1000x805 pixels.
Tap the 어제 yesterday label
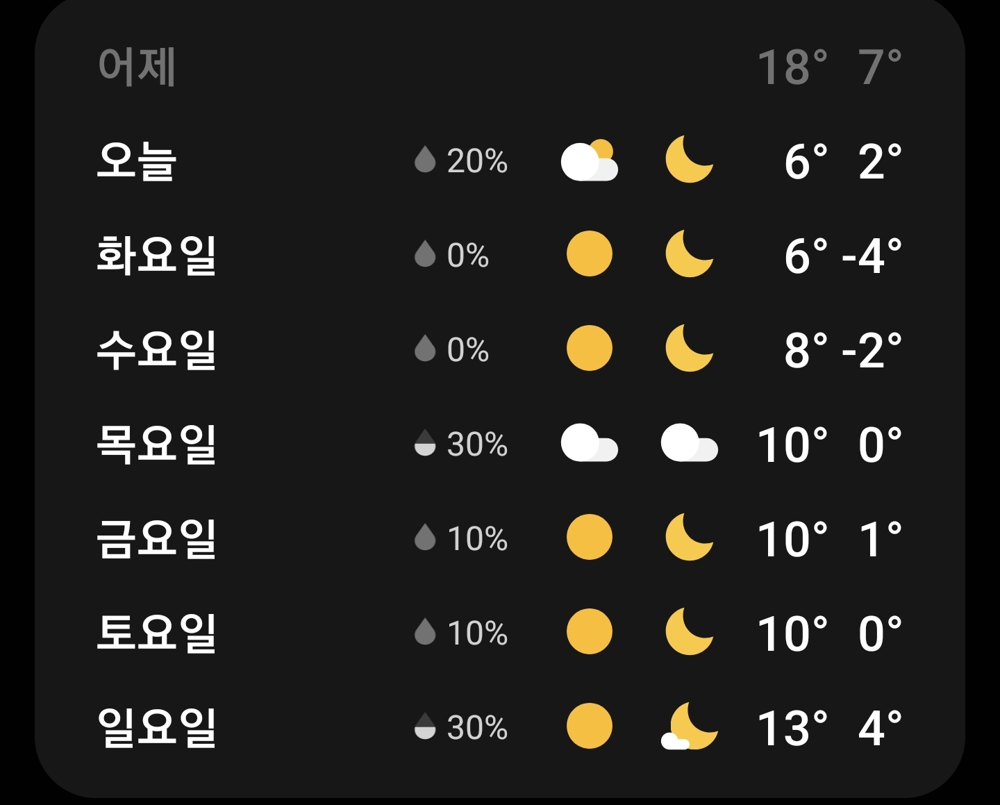click(137, 67)
